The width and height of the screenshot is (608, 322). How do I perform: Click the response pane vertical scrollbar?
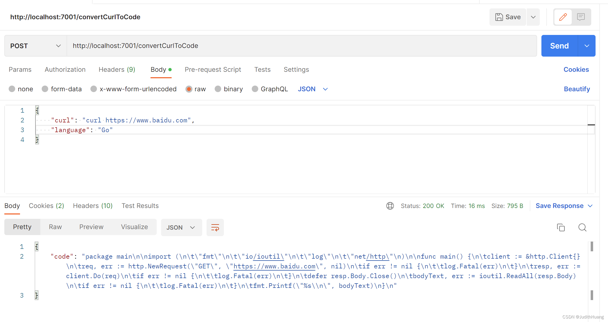click(x=592, y=271)
